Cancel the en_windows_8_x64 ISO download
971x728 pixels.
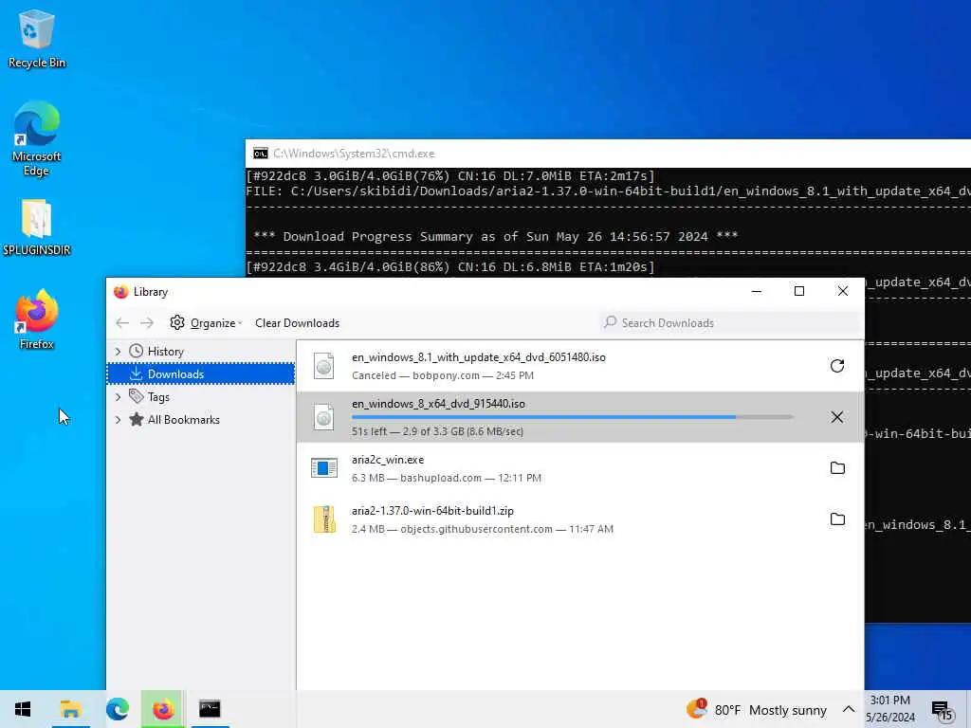pyautogui.click(x=837, y=417)
